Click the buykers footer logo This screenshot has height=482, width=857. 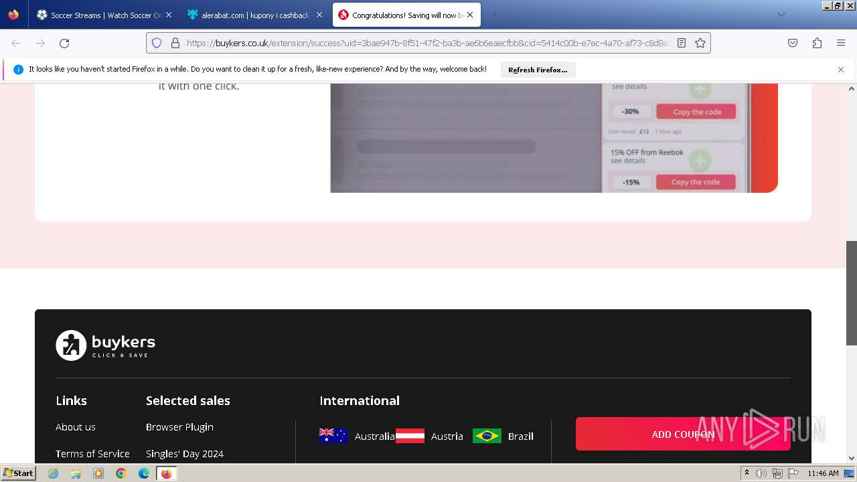[x=106, y=345]
